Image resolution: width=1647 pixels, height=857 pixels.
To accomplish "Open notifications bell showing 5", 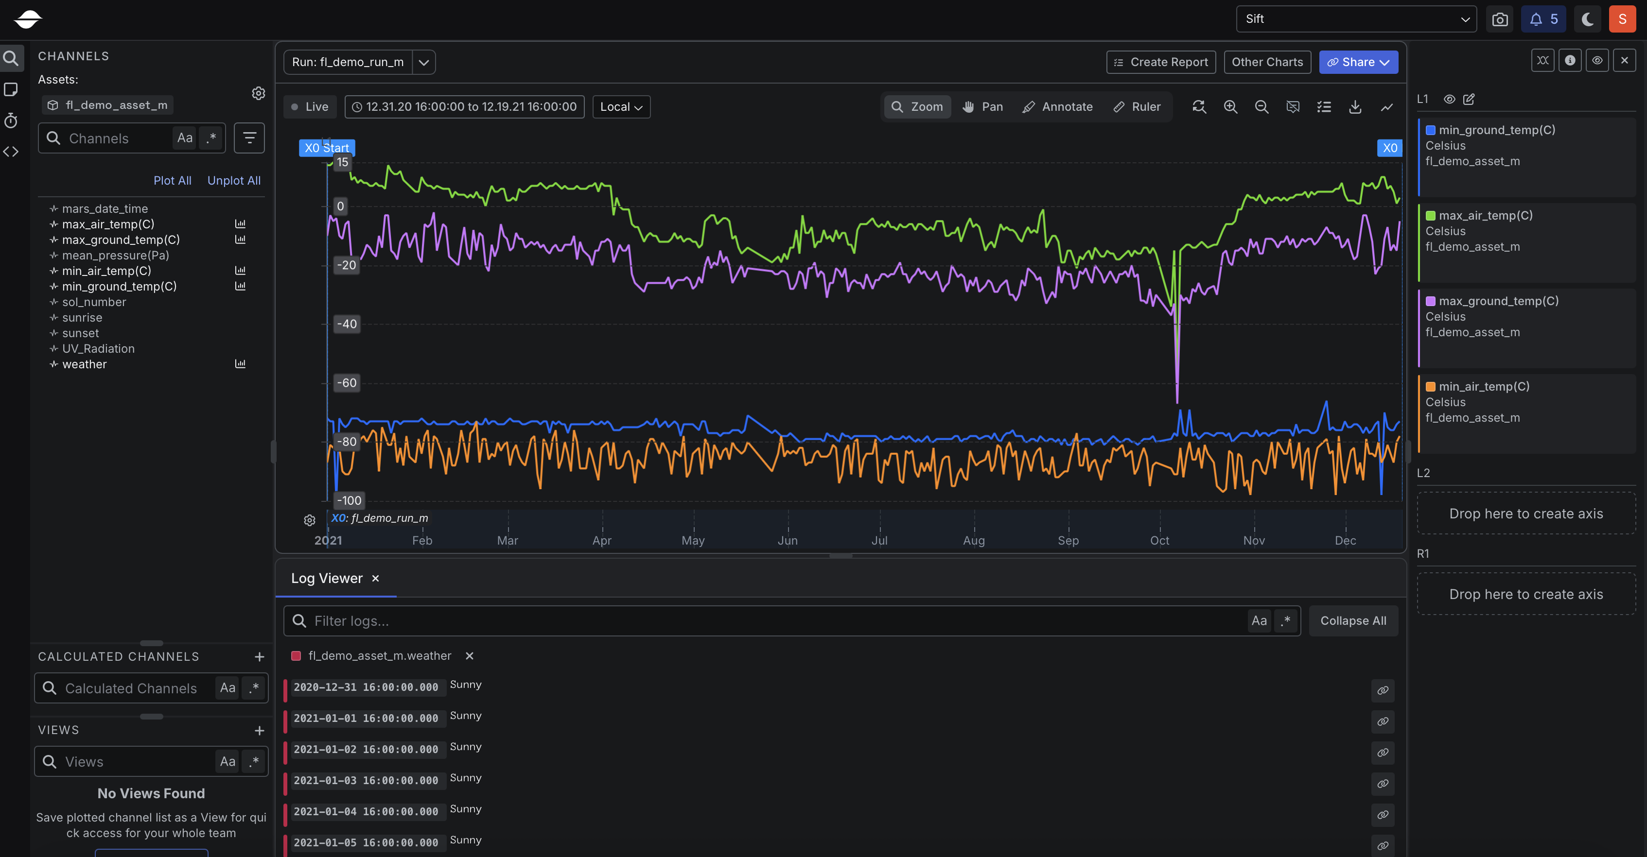I will click(x=1543, y=19).
